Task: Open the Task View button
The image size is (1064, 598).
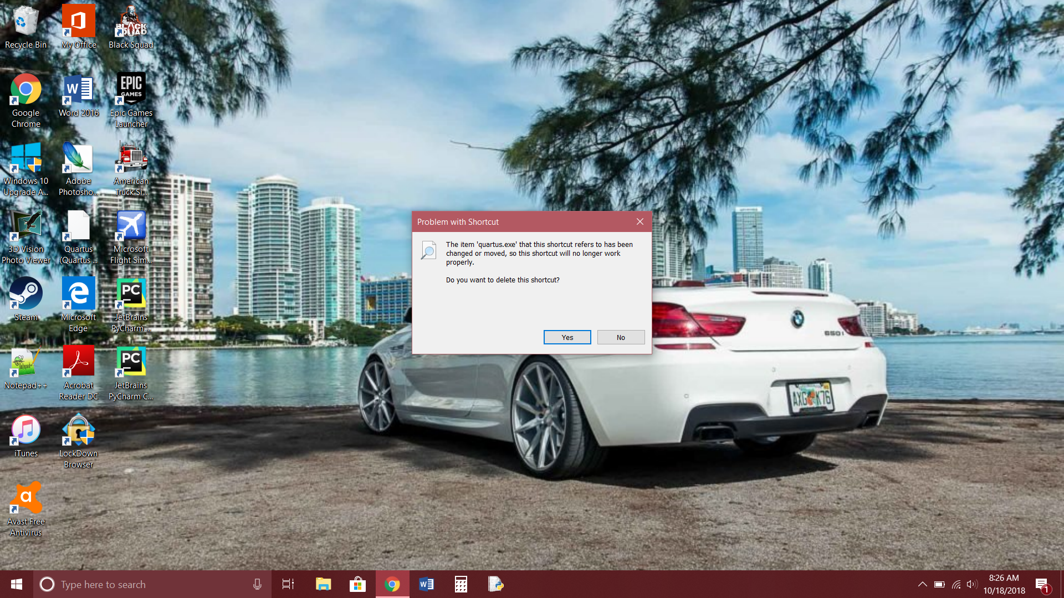Action: tap(288, 584)
